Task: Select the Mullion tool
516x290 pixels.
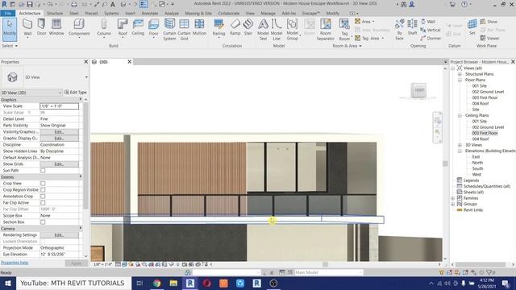Action: pyautogui.click(x=199, y=27)
